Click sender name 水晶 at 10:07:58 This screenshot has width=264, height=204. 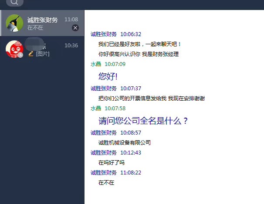(96, 109)
